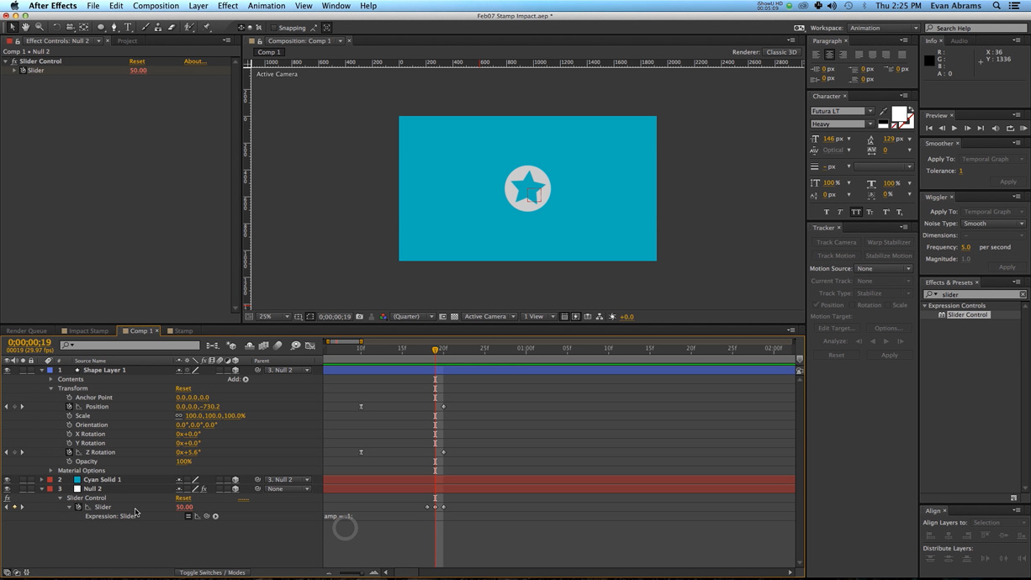This screenshot has height=580, width=1031.
Task: Hide Shape Layer 1 with its eye toggle
Action: [7, 370]
